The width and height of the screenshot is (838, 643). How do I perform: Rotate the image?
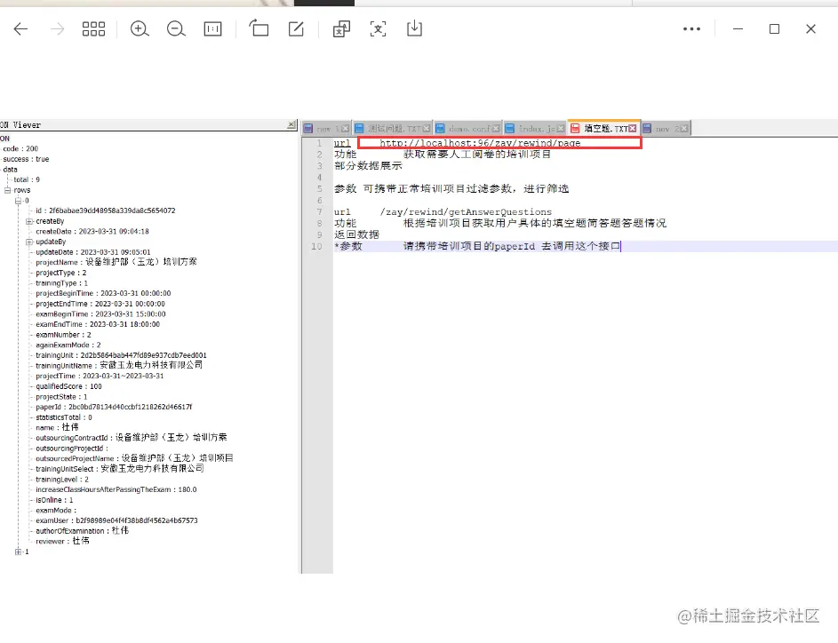(259, 28)
